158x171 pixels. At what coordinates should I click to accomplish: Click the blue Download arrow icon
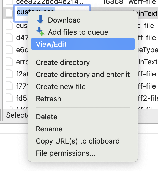pyautogui.click(x=40, y=20)
